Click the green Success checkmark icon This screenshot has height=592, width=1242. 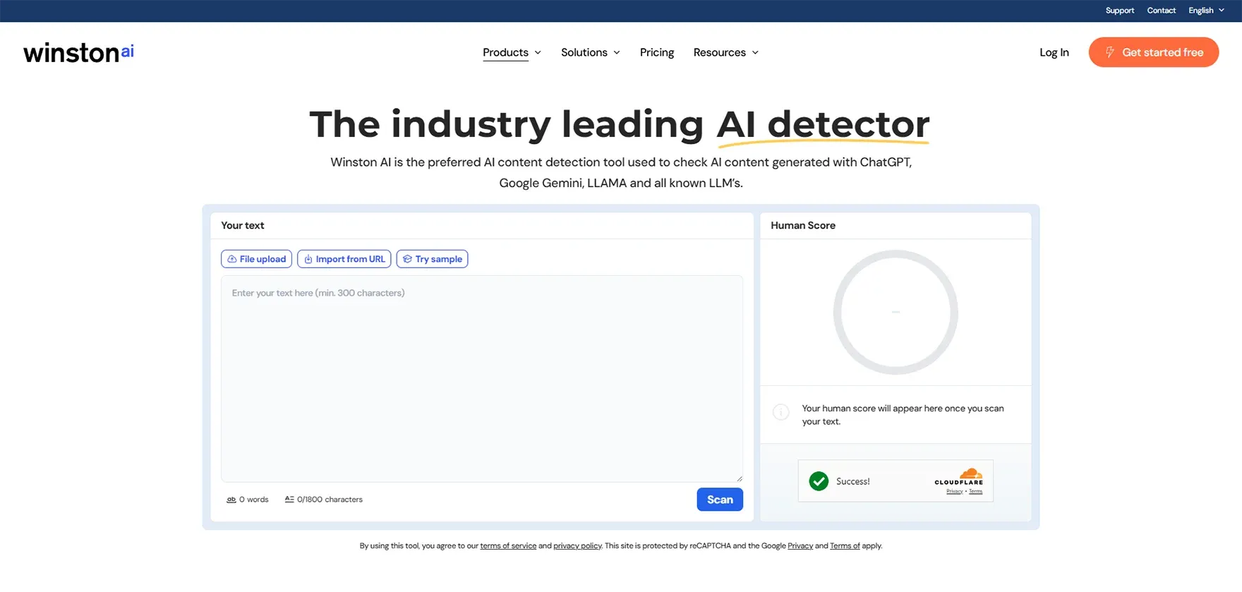(x=819, y=481)
